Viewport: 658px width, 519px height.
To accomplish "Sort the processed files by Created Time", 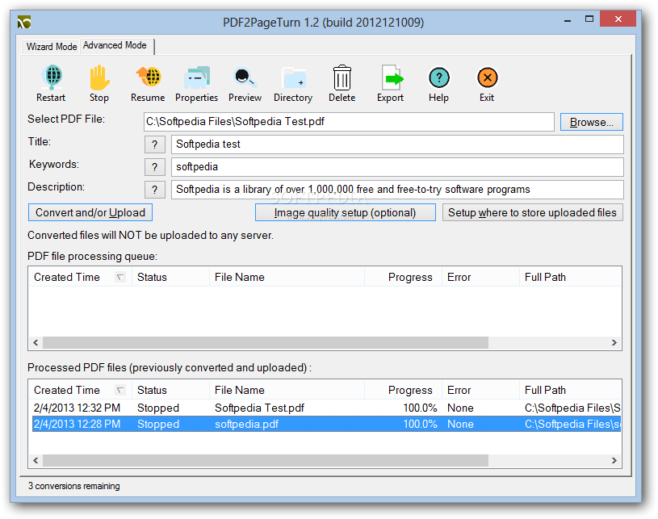I will pyautogui.click(x=80, y=390).
